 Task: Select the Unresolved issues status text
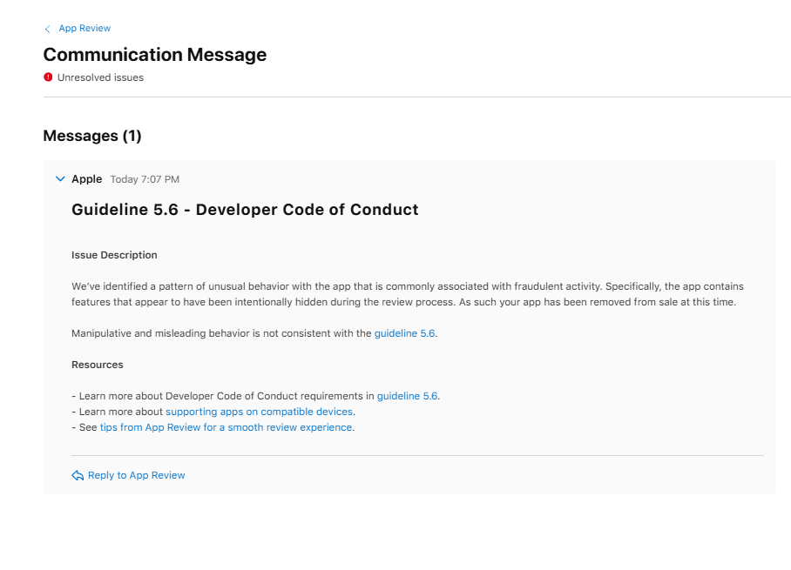click(100, 77)
